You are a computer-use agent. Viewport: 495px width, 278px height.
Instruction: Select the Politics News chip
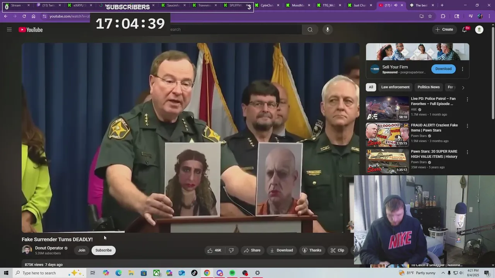click(x=428, y=87)
